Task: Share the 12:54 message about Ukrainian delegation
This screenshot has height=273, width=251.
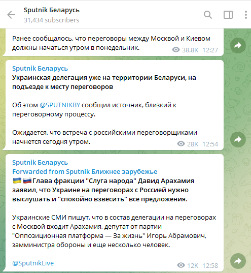Action: click(x=238, y=139)
